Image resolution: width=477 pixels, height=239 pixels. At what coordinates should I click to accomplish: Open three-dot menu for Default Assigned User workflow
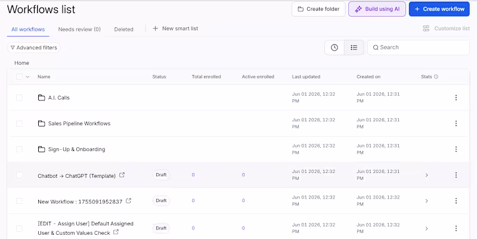pyautogui.click(x=456, y=228)
